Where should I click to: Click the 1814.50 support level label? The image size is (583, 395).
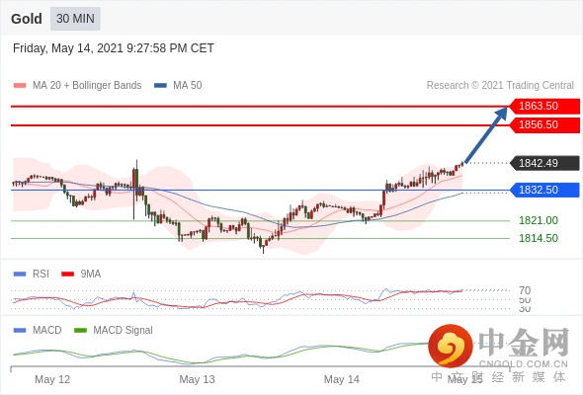click(x=539, y=238)
